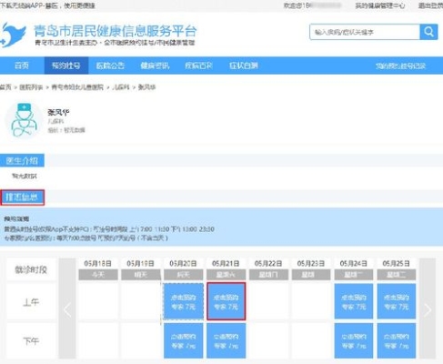The width and height of the screenshot is (443, 364).
Task: Open the 疾病百科 navigation item
Action: 199,66
